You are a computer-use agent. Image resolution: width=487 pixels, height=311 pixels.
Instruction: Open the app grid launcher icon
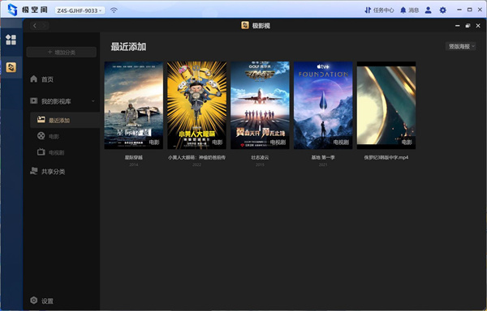click(x=11, y=40)
